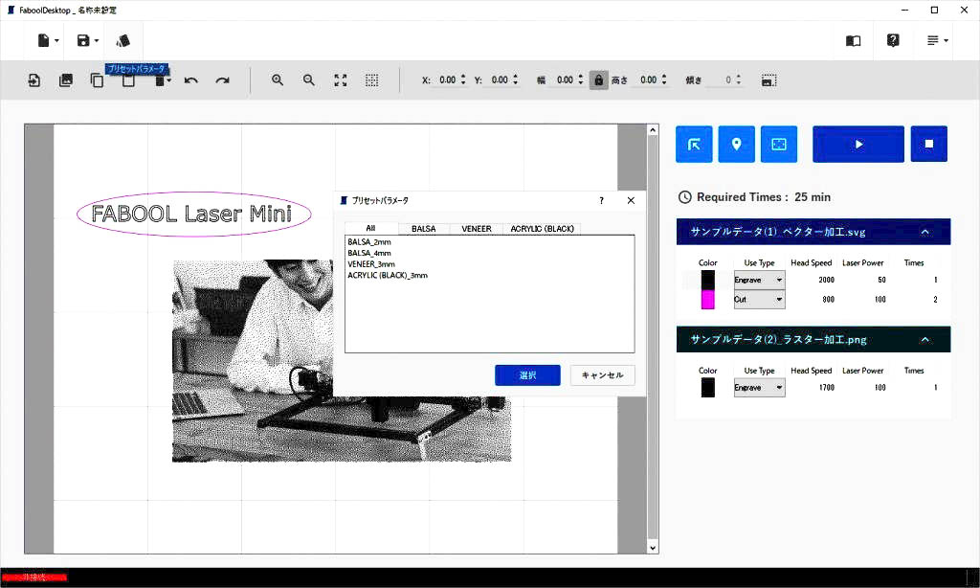Open the preset parameter swatch icon
The height and width of the screenshot is (588, 980).
point(123,40)
